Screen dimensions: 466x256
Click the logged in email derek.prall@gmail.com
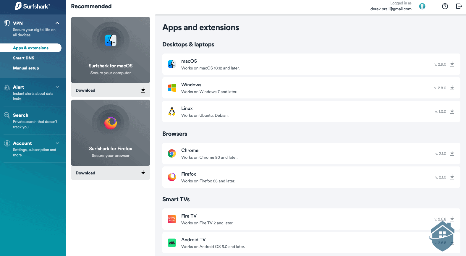tap(391, 9)
